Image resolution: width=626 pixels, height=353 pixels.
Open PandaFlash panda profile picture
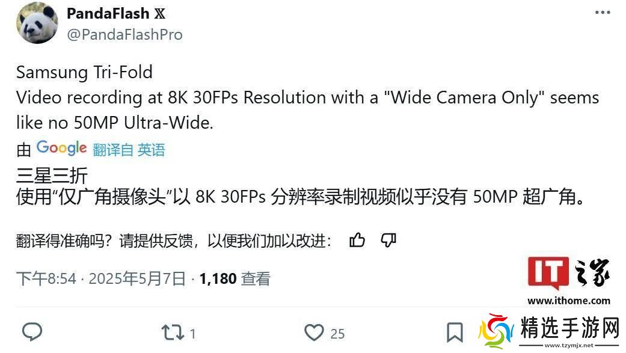pos(37,23)
